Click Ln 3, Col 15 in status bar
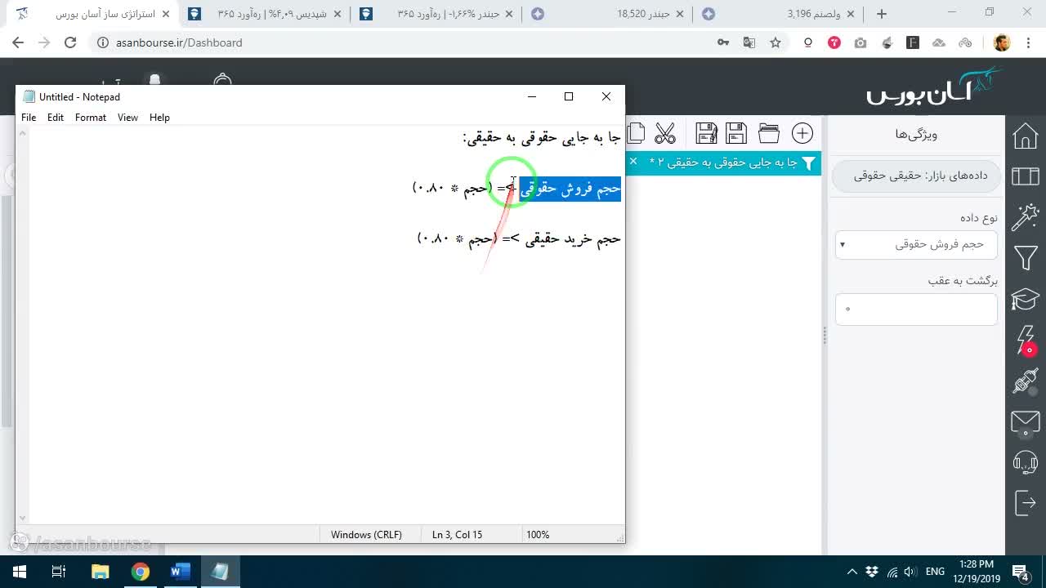Image resolution: width=1046 pixels, height=588 pixels. pos(457,535)
